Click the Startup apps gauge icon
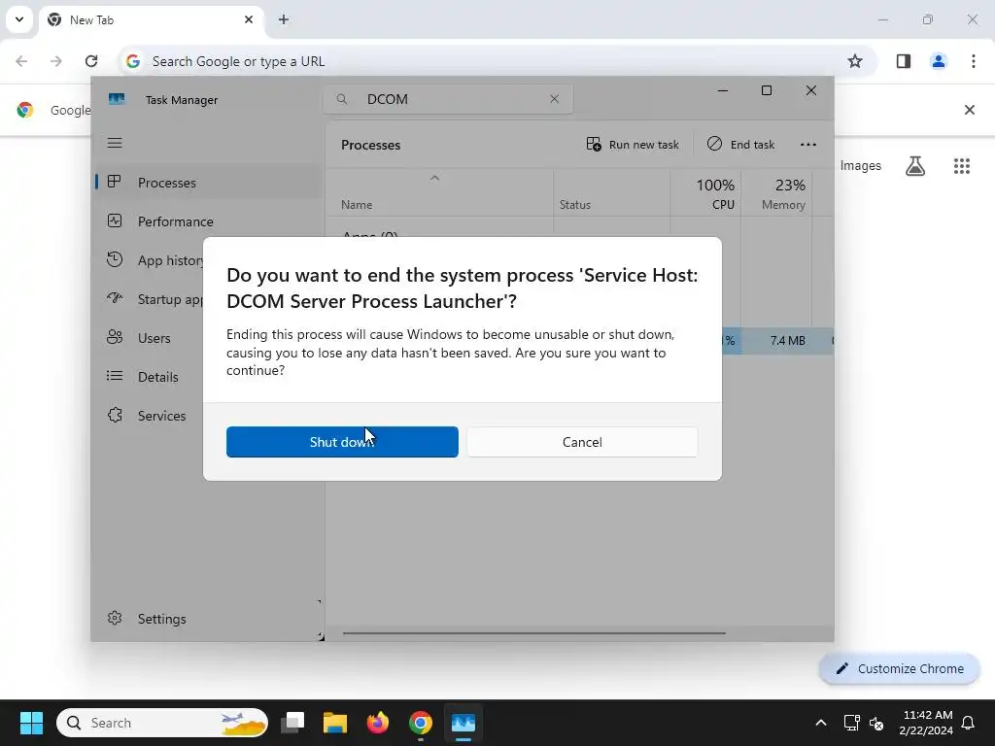Viewport: 995px width, 746px height. click(115, 298)
